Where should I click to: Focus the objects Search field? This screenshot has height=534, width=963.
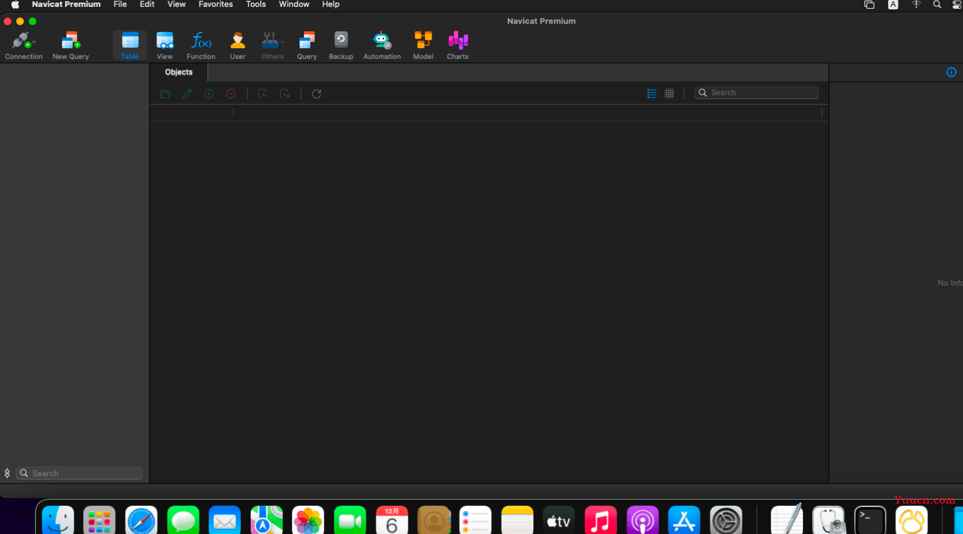757,93
